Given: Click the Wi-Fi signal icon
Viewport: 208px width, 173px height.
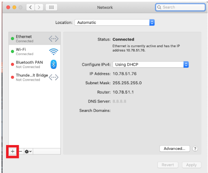Looking at the screenshot, I should click(x=54, y=51).
